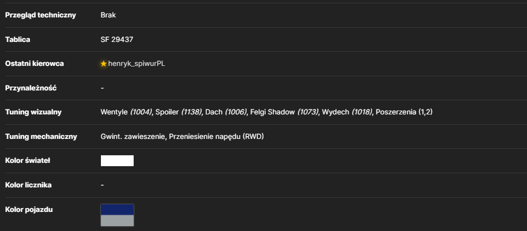Image resolution: width=527 pixels, height=231 pixels.
Task: Click the Gwint. zawieszenie tuning text
Action: coord(133,137)
